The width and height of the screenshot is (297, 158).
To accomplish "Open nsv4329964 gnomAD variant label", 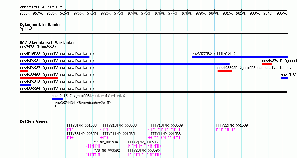I will [57, 89].
